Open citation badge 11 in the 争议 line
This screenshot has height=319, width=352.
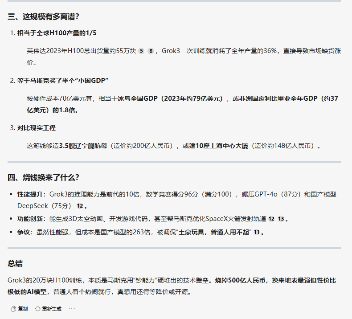[257, 232]
